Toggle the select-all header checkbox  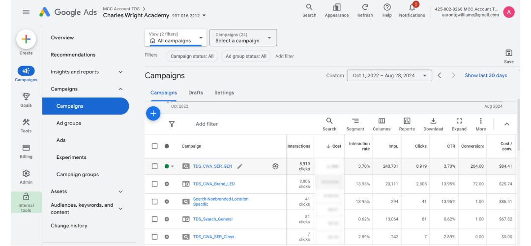[x=155, y=146]
